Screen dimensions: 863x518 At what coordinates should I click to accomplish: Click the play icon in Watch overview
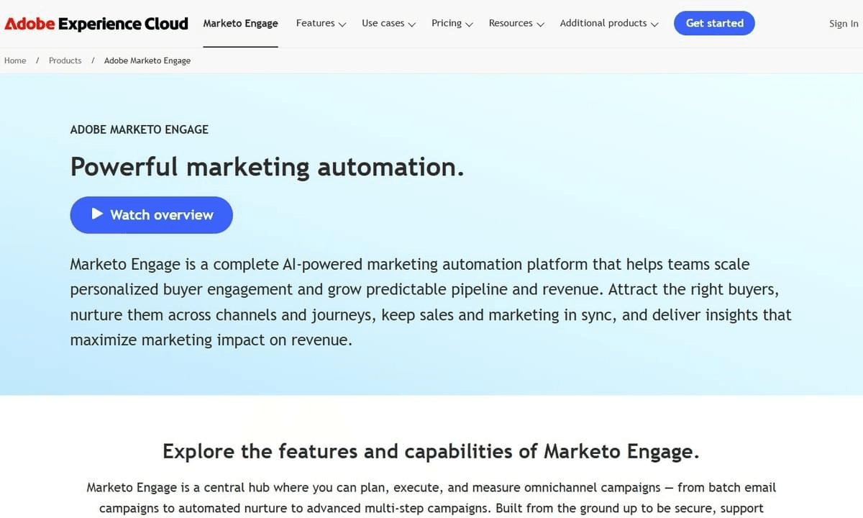(x=98, y=214)
